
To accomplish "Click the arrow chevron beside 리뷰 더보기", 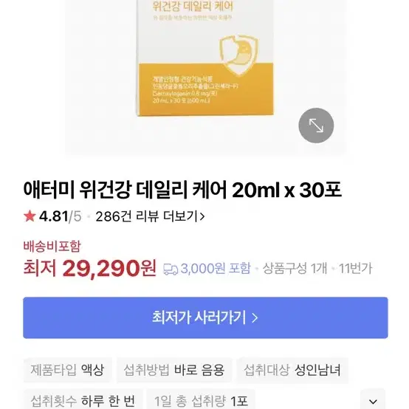I will tap(202, 216).
